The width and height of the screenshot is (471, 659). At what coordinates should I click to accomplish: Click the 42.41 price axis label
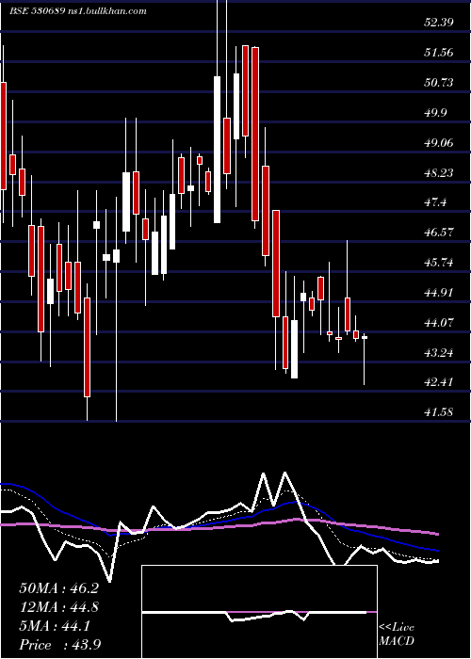439,382
